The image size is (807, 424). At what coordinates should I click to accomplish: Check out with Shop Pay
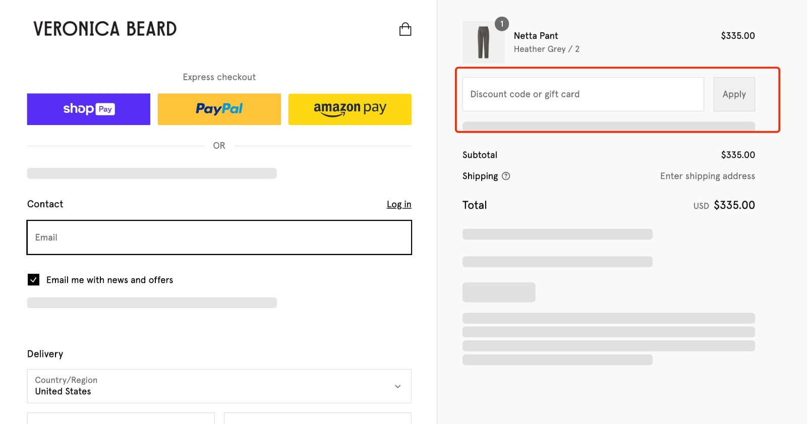point(88,109)
